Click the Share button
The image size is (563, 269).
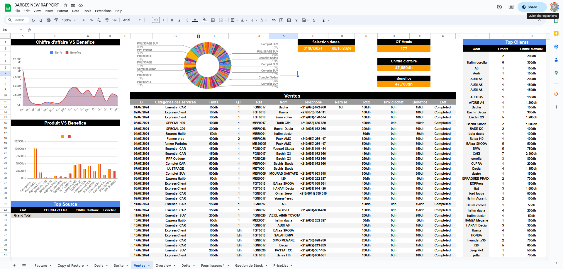529,7
